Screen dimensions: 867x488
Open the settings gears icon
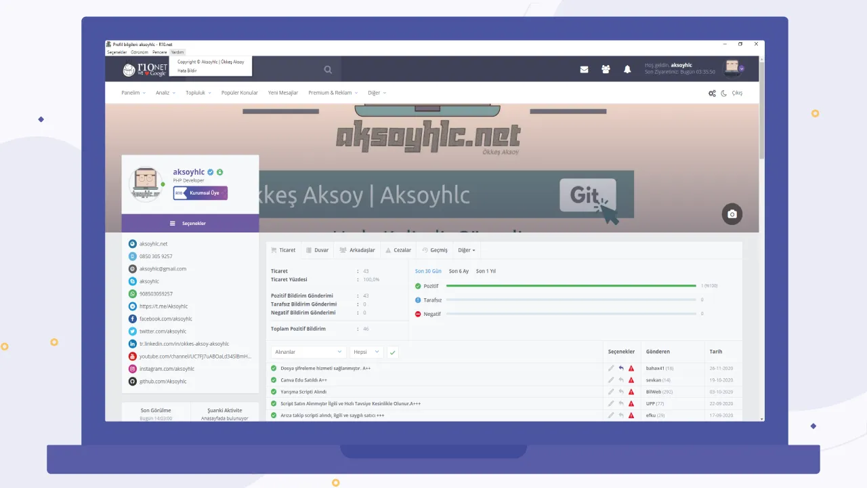point(712,93)
